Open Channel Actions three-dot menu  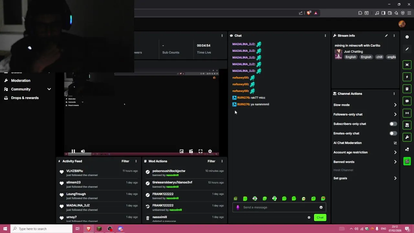click(394, 94)
